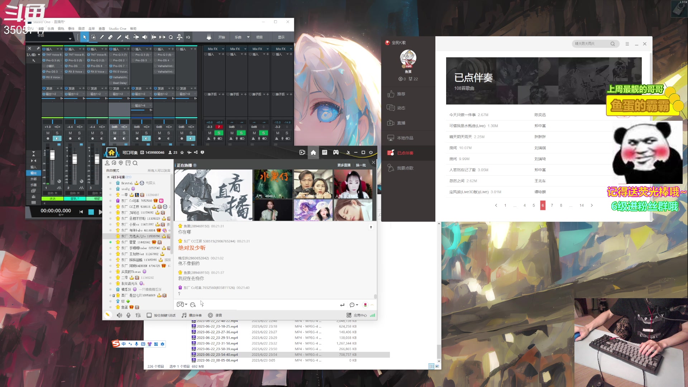Open the 参数 parameter dropdown in Studio One
Image resolution: width=688 pixels, height=387 pixels.
[70, 38]
